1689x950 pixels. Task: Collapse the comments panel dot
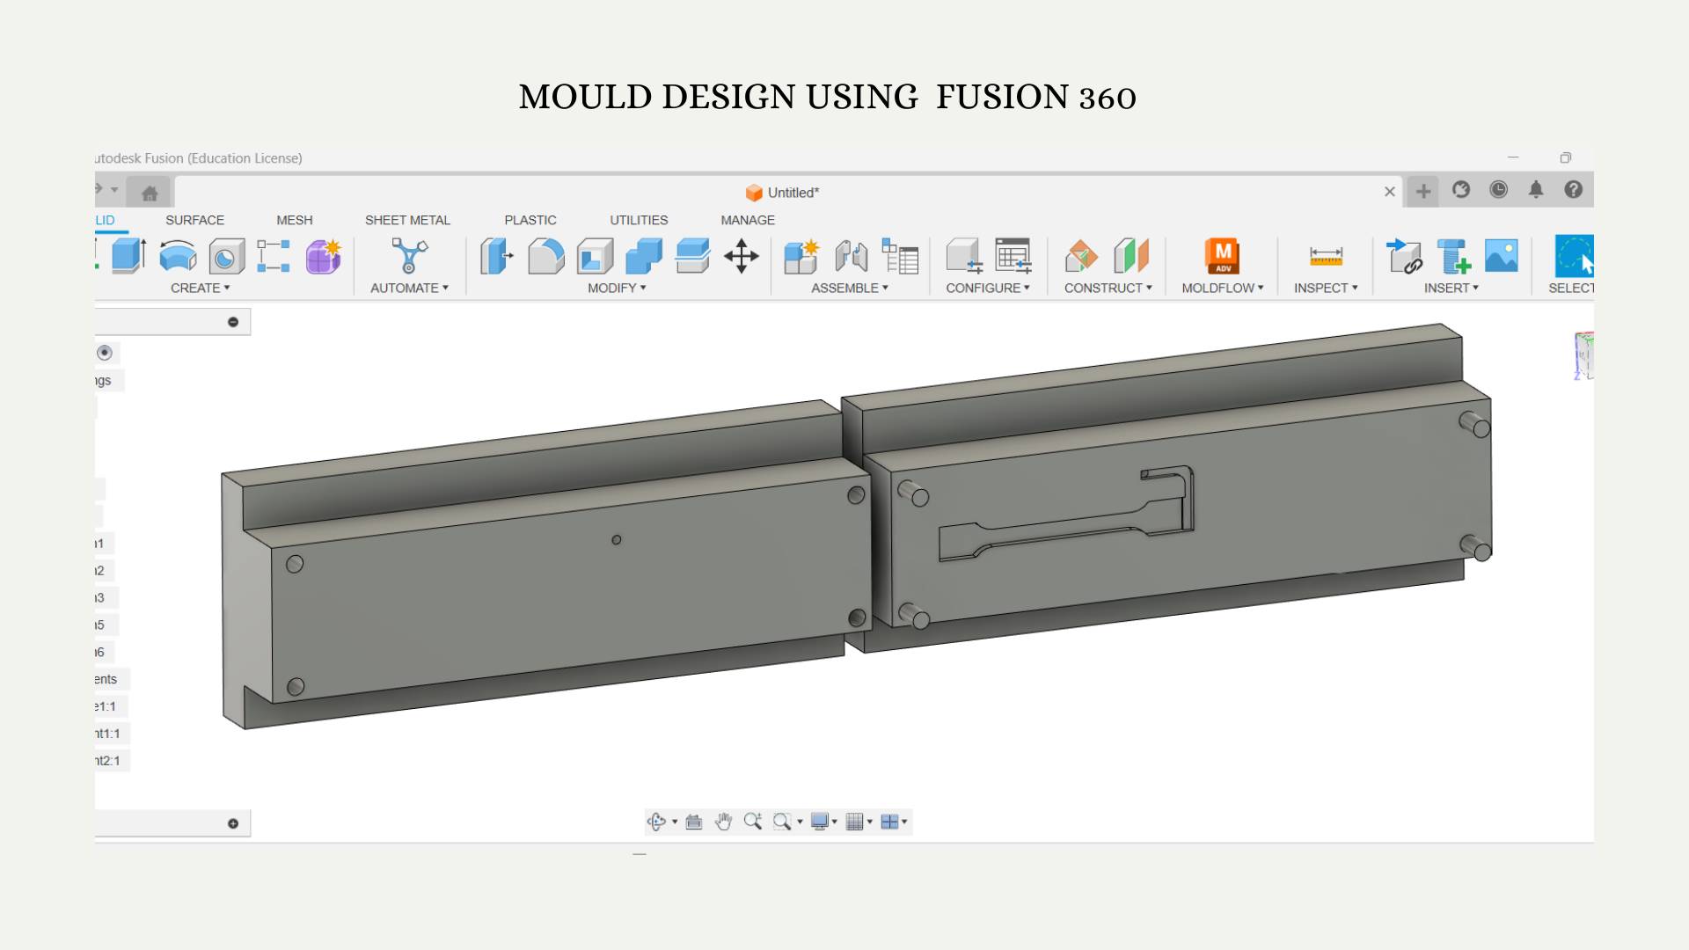pyautogui.click(x=233, y=823)
